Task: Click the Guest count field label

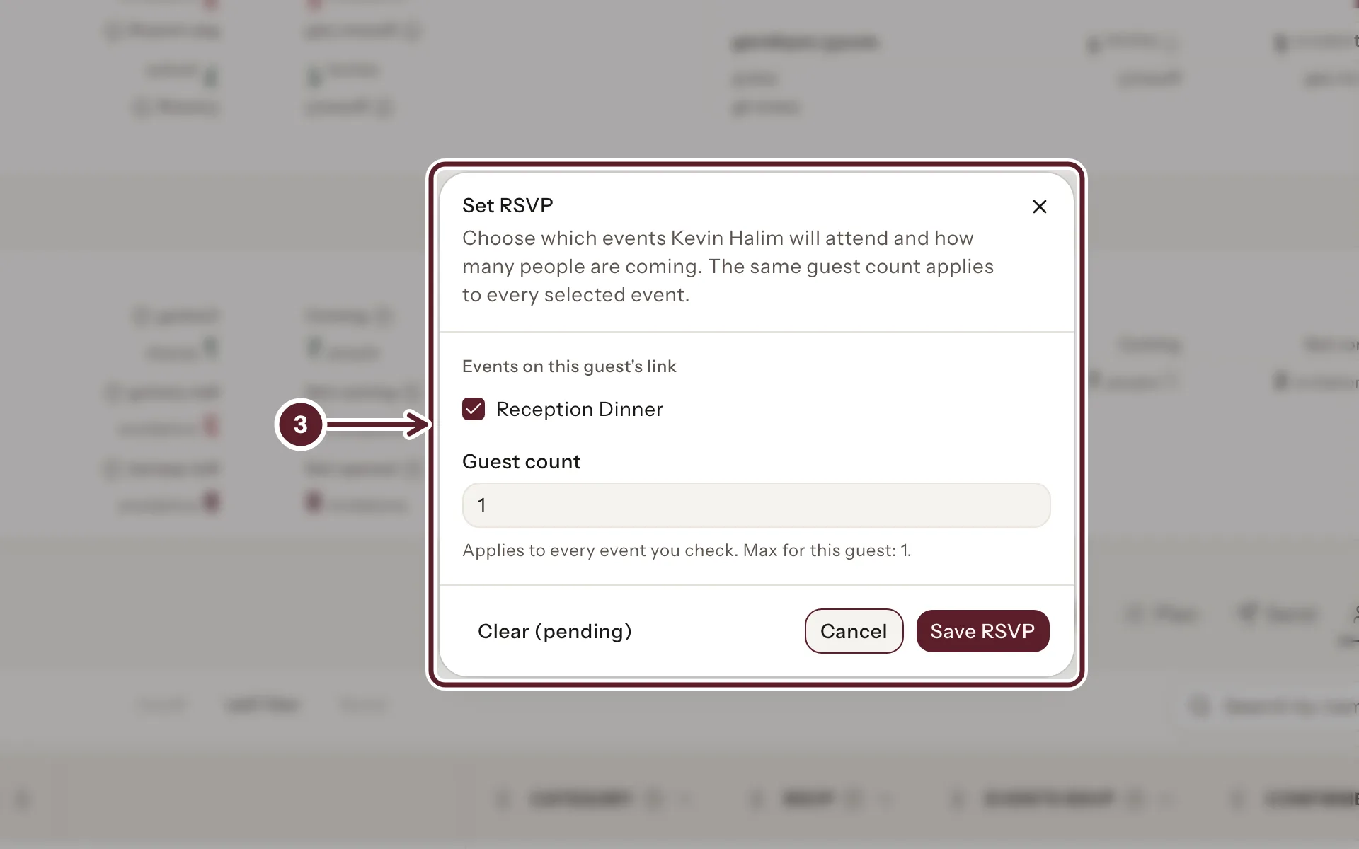Action: [x=521, y=461]
